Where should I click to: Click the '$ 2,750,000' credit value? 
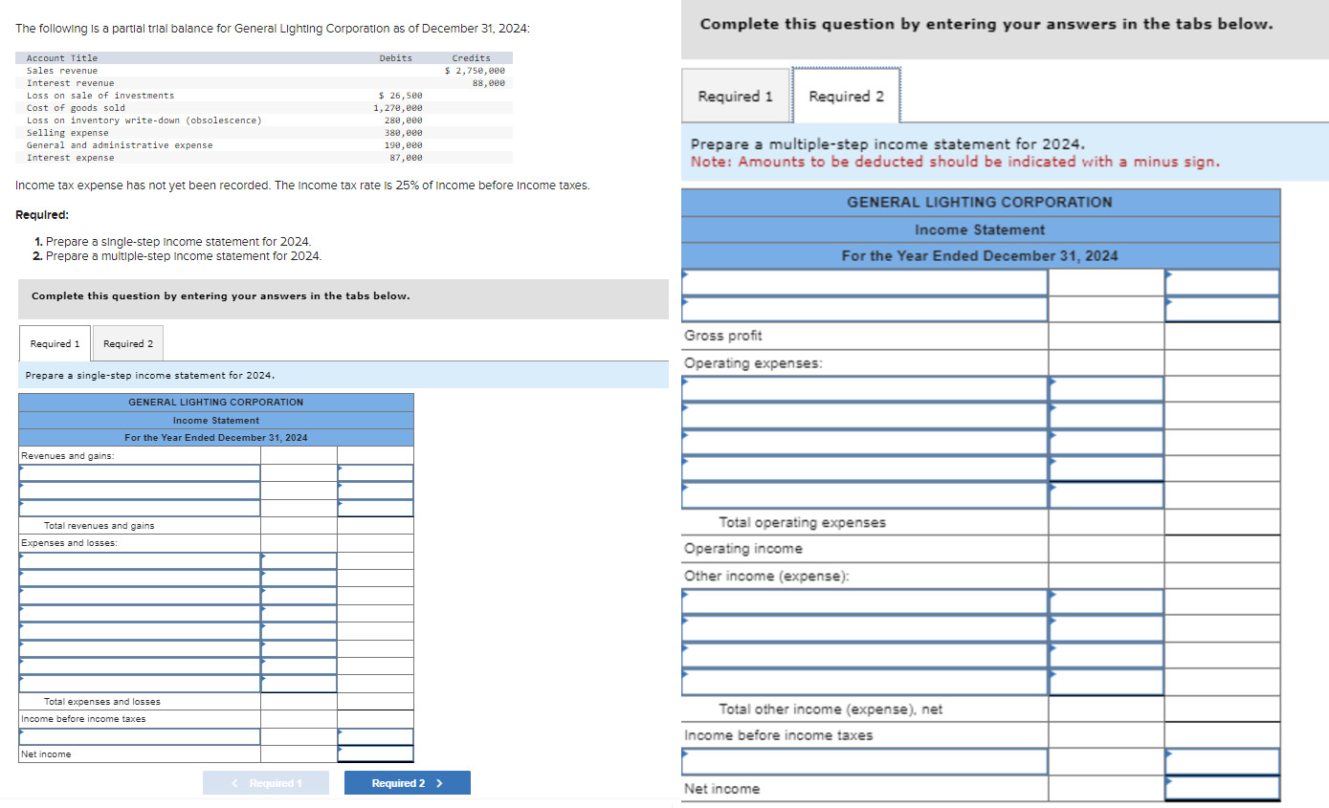(x=476, y=71)
